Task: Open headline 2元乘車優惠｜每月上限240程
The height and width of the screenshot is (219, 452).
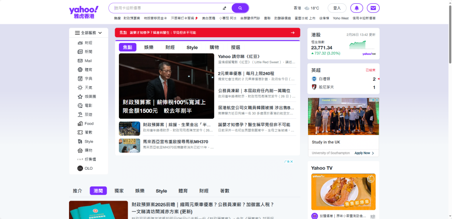Action: 246,74
